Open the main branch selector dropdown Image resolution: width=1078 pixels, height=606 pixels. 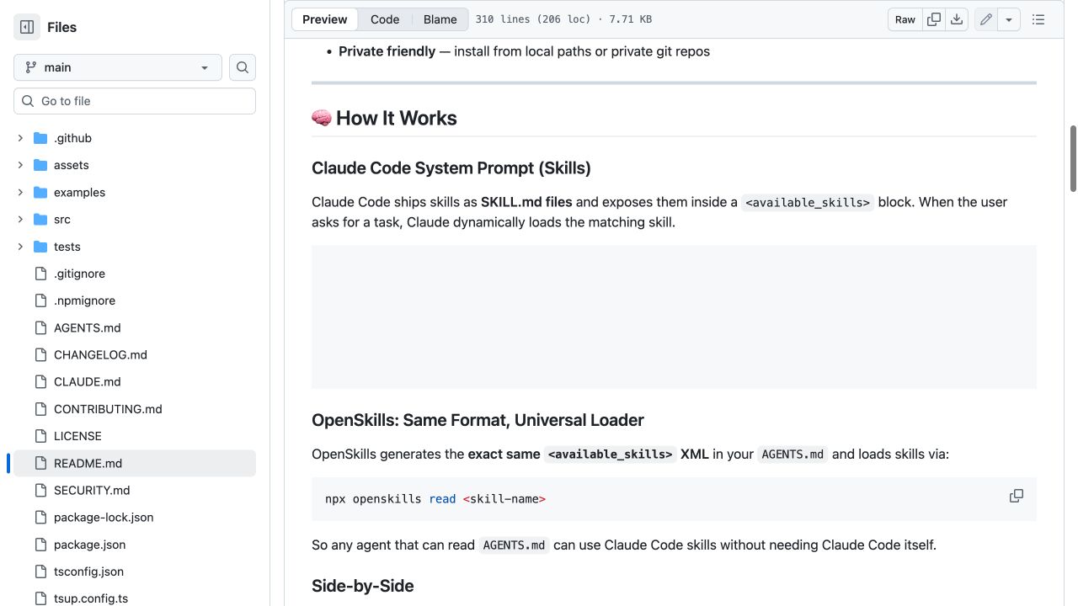[x=118, y=67]
